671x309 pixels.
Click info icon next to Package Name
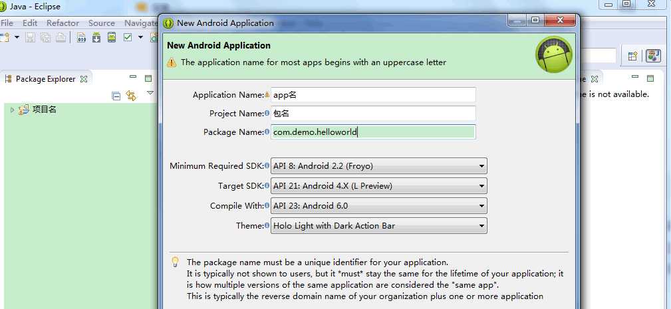point(267,132)
